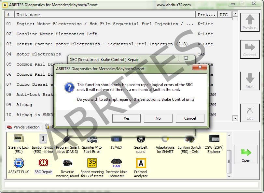This screenshot has height=193, width=264.
Task: Open Increase Main Odometer function
Action: (x=116, y=168)
